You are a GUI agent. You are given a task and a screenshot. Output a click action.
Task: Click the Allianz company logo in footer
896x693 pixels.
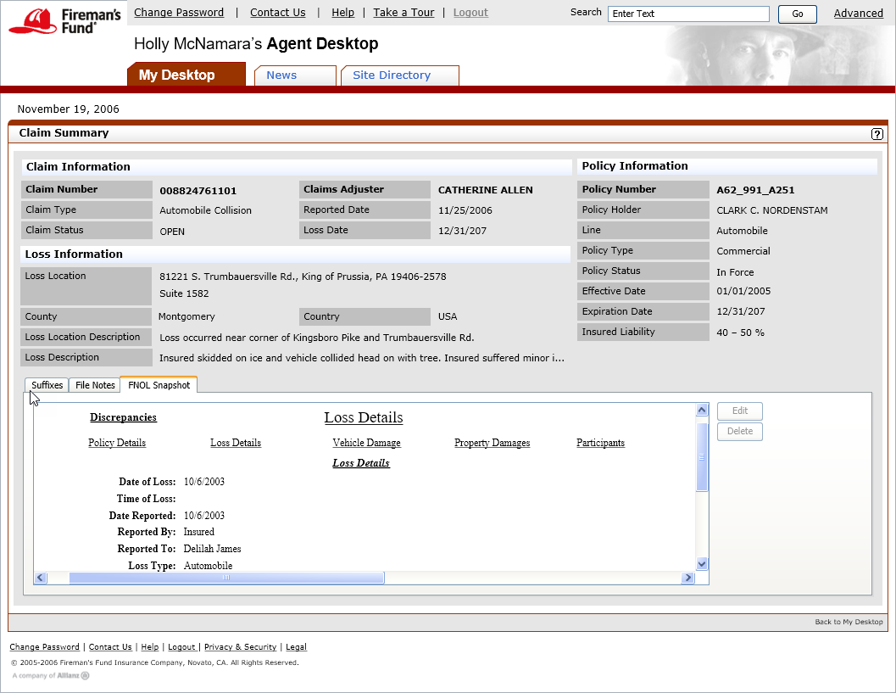point(73,675)
